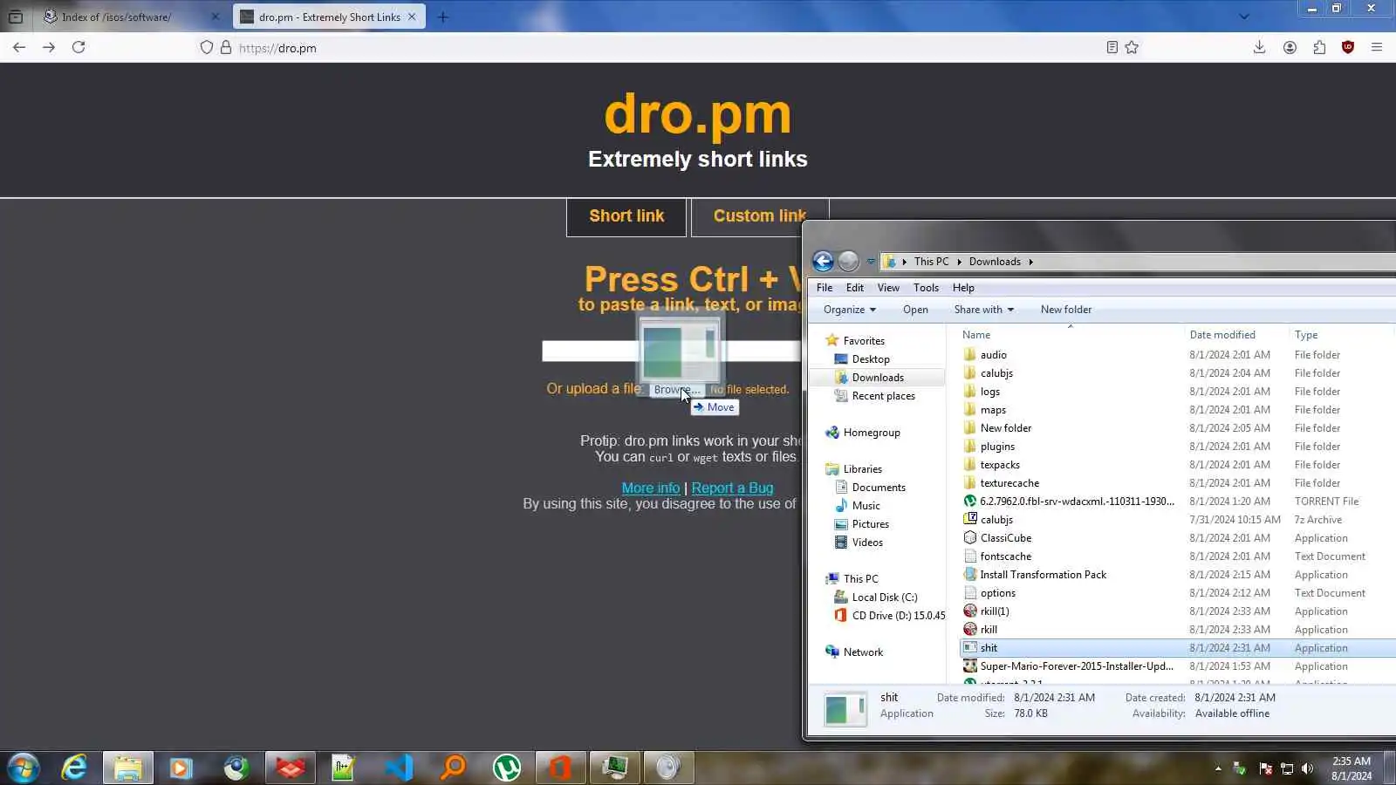1396x785 pixels.
Task: Expand the Organize dropdown
Action: pyautogui.click(x=850, y=310)
